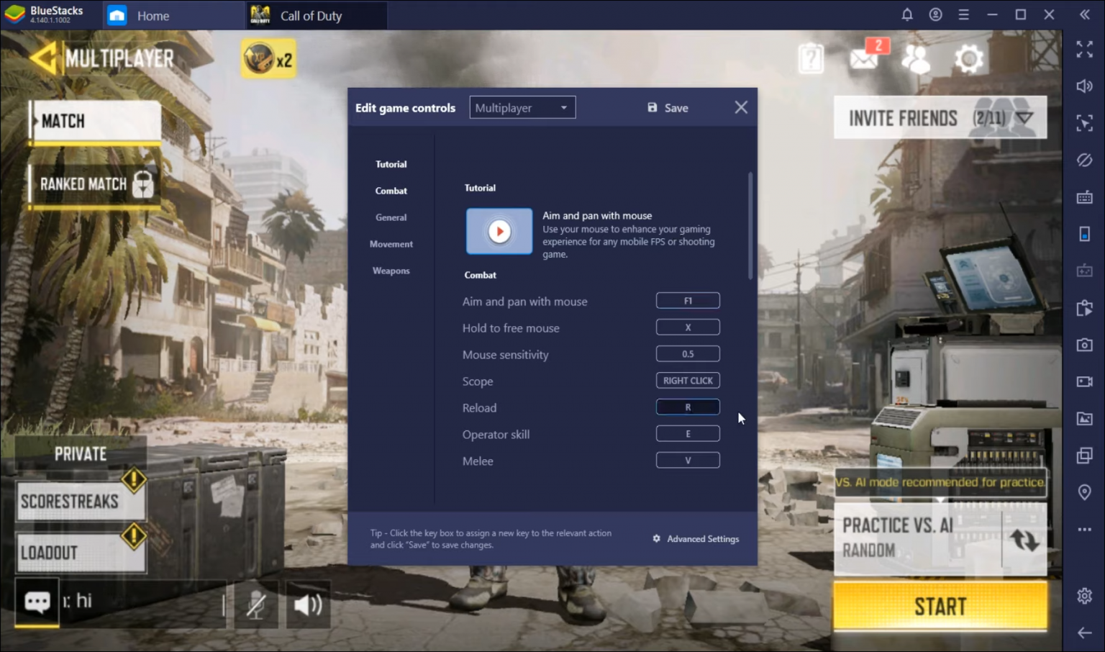Open the multi-instance manager icon

pyautogui.click(x=1085, y=455)
